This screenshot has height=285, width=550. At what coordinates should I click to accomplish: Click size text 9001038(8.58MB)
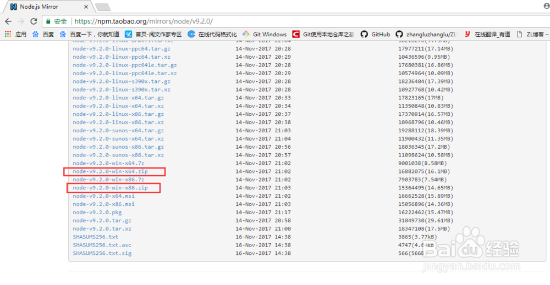point(422,163)
